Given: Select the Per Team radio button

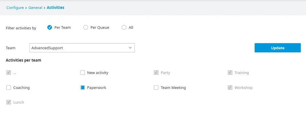Looking at the screenshot, I should coord(50,27).
